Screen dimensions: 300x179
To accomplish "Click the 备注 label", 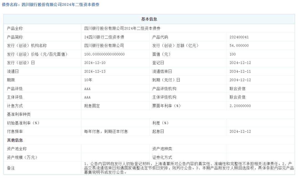I will point(11,168).
